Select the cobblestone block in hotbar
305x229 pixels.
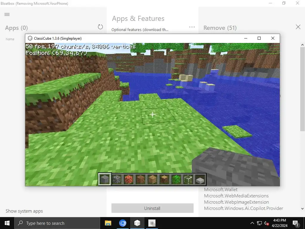[117, 179]
